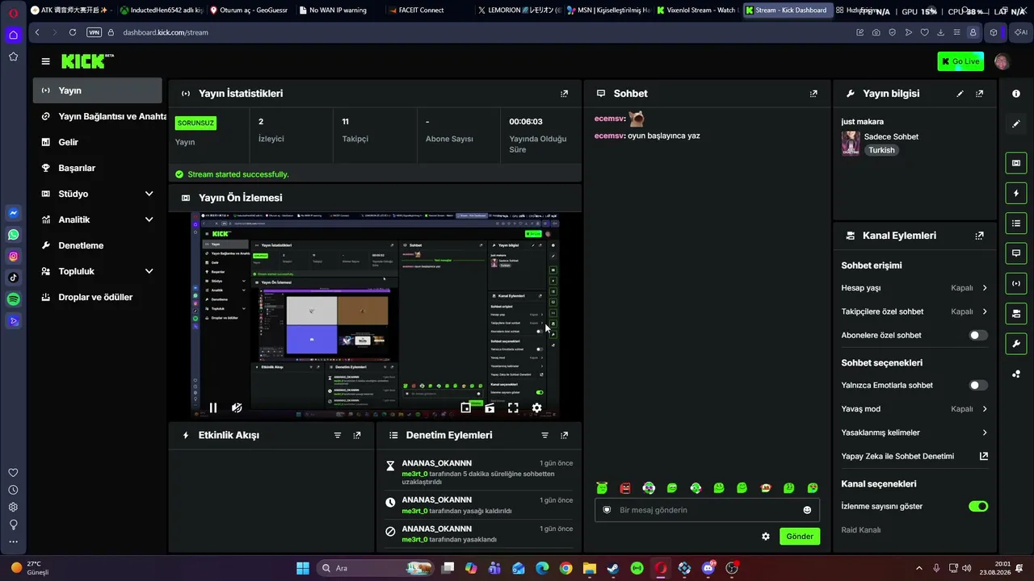This screenshot has width=1034, height=581.
Task: Open the Kick hamburger menu
Action: coord(46,61)
